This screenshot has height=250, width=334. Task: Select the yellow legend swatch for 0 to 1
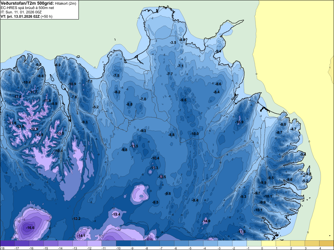[269, 243]
